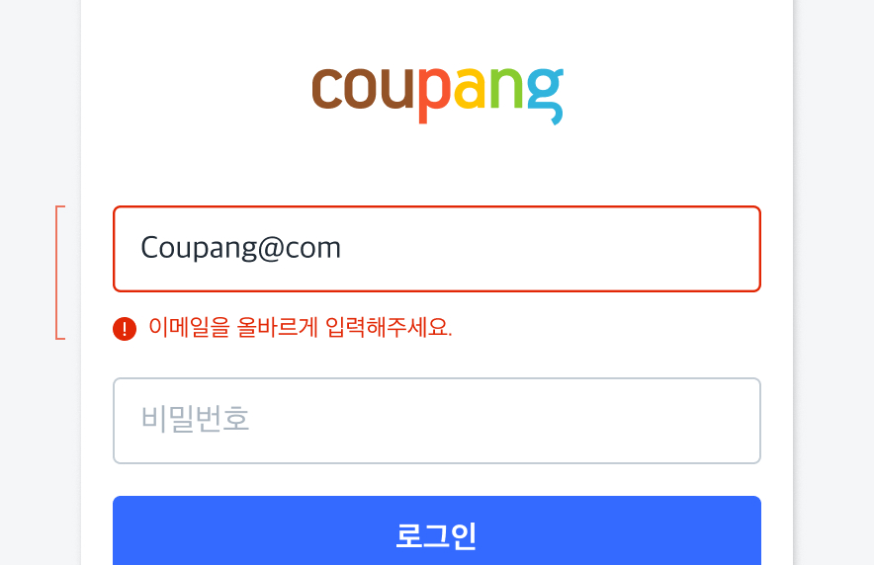Click the green letter n in the logo
This screenshot has width=874, height=565.
tap(506, 88)
